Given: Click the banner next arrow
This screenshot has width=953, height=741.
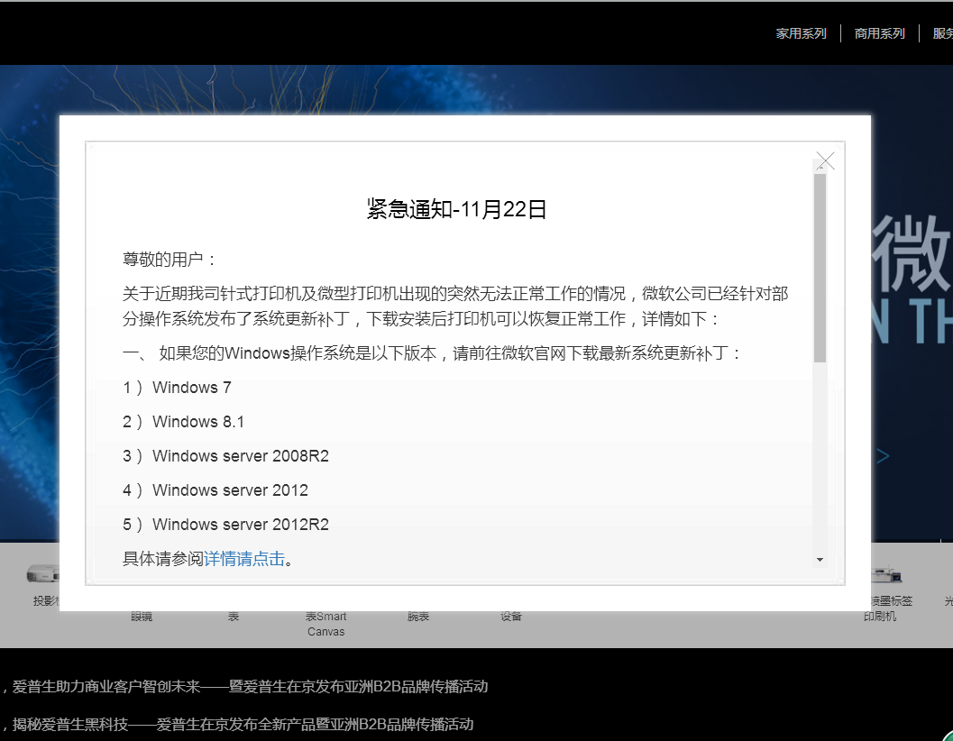Looking at the screenshot, I should pos(883,455).
